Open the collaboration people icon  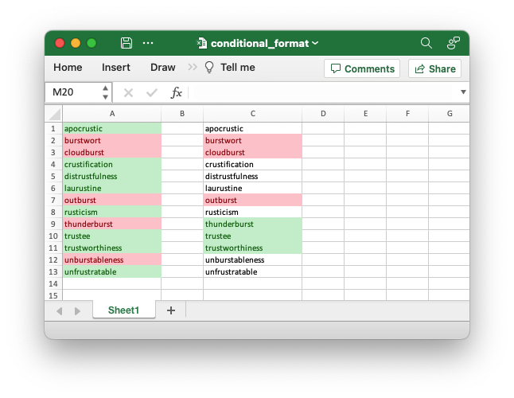(x=453, y=43)
